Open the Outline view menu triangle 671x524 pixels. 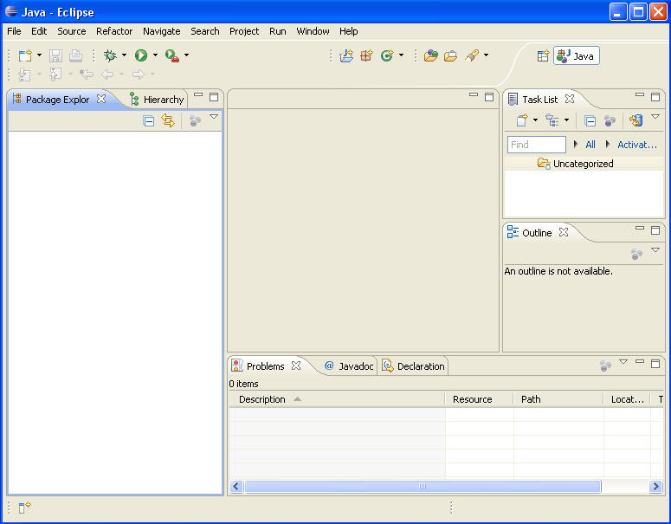655,249
